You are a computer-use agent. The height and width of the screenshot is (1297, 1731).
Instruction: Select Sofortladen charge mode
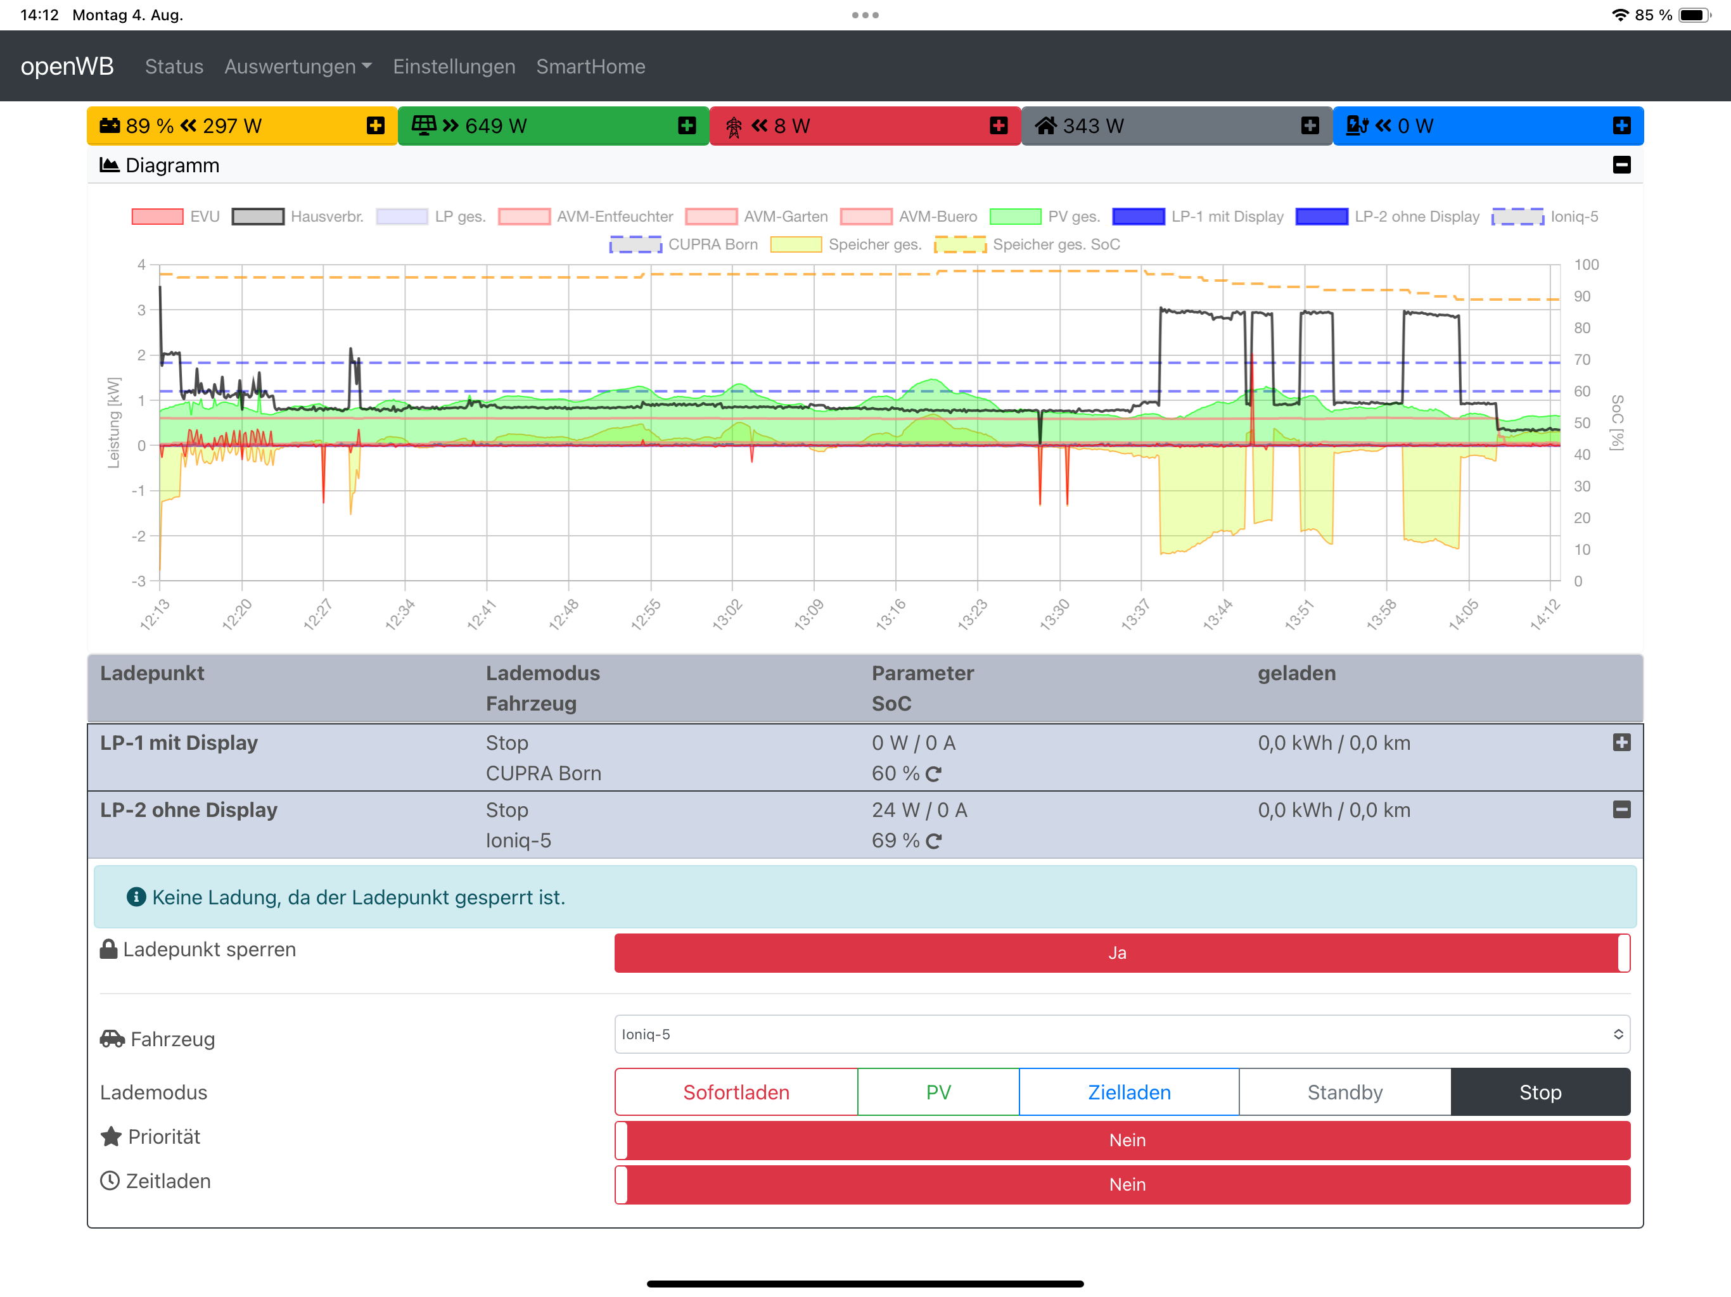point(736,1092)
